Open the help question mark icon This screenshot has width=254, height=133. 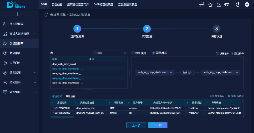point(238,5)
